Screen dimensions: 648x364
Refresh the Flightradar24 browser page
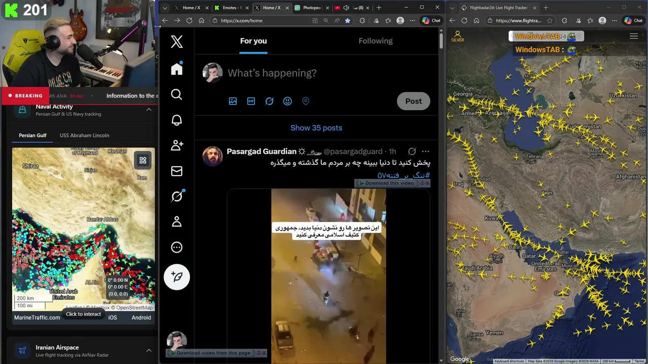[464, 21]
